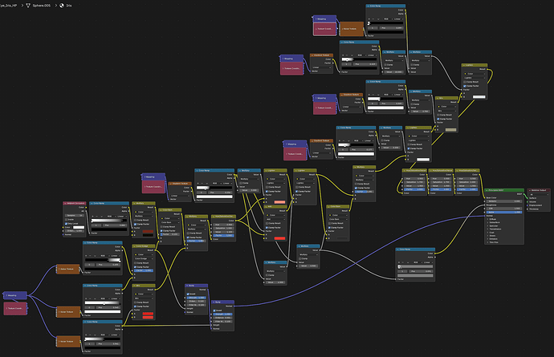Viewport: 554px width, 357px height.
Task: Toggle Clamp Factor in the Add node
Action: pyautogui.click(x=267, y=228)
